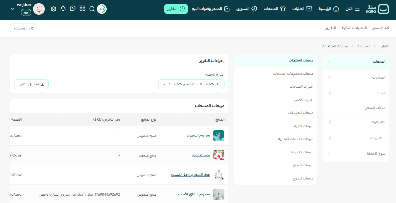Switch to التحليلات الذكية tab

point(354,28)
